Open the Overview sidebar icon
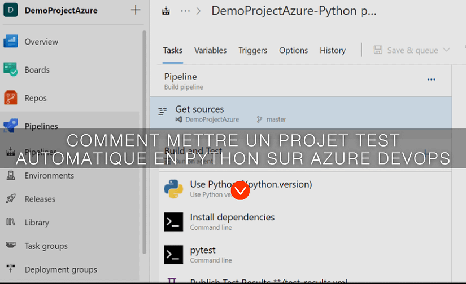Viewport: 466px width, 284px height. click(x=10, y=41)
